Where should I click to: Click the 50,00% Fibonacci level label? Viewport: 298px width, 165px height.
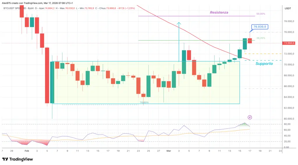coord(261,14)
